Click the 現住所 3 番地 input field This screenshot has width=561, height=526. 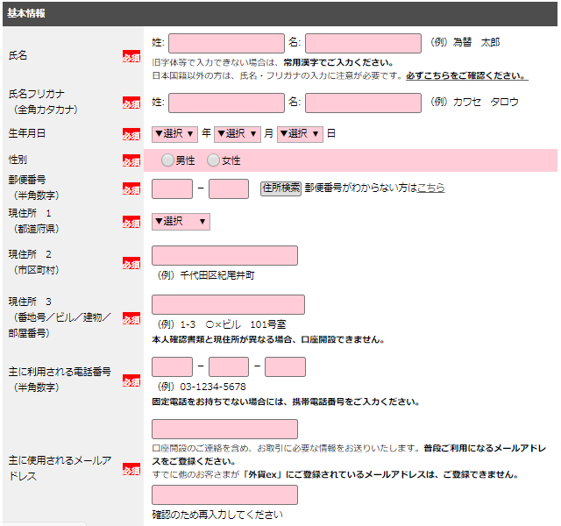coord(228,304)
